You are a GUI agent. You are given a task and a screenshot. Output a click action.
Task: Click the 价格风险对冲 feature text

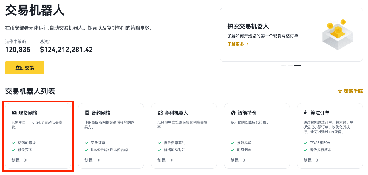[175, 150]
